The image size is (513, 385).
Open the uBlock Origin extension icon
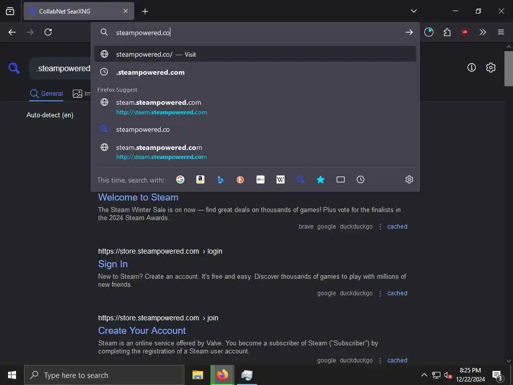point(464,32)
